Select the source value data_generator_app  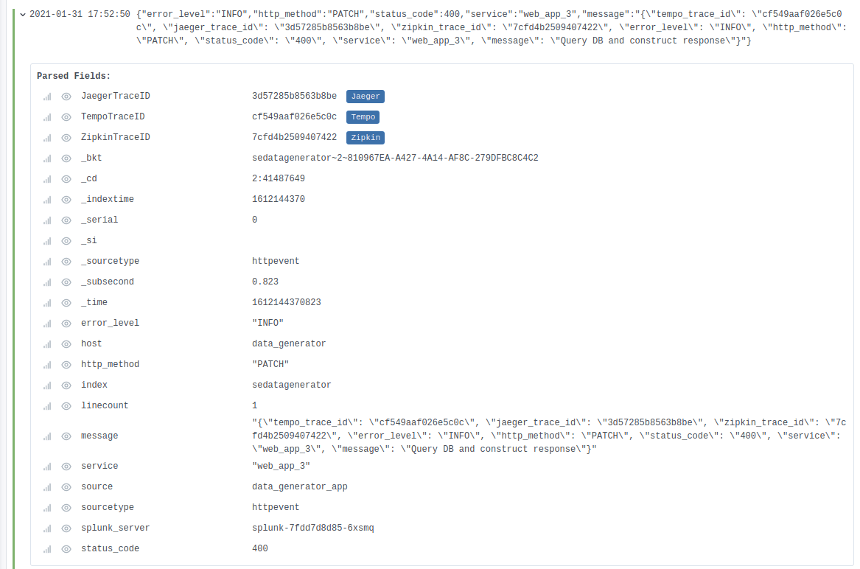(299, 486)
